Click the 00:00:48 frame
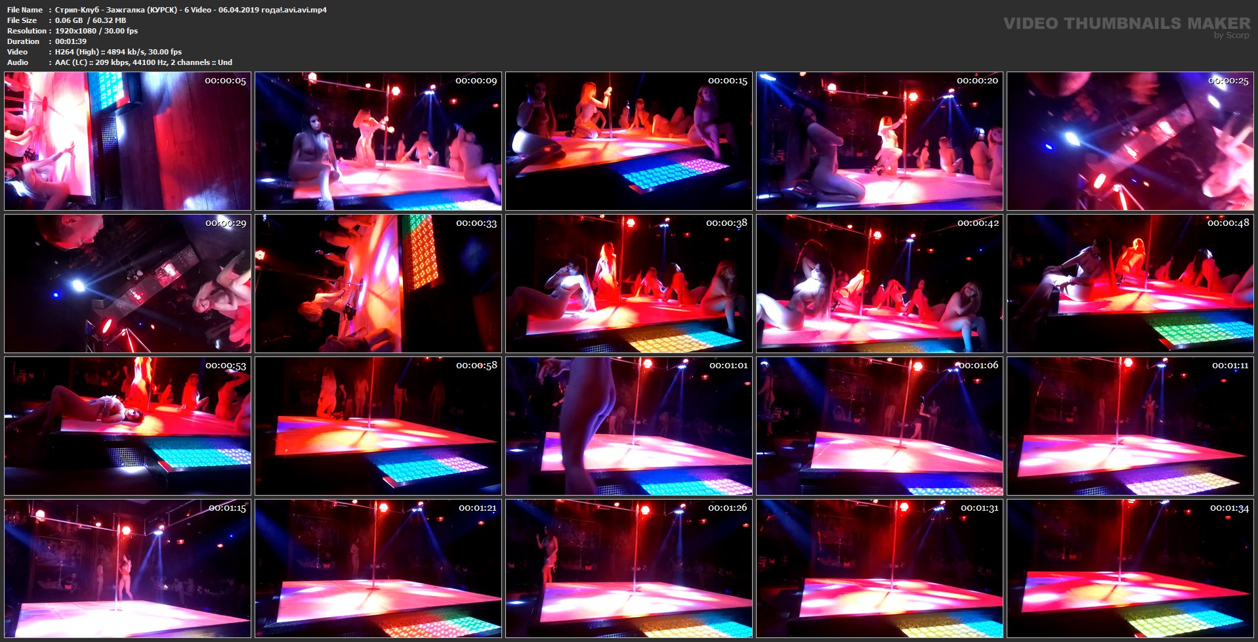 (x=1130, y=284)
